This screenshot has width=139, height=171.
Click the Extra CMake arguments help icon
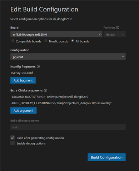click(45, 90)
